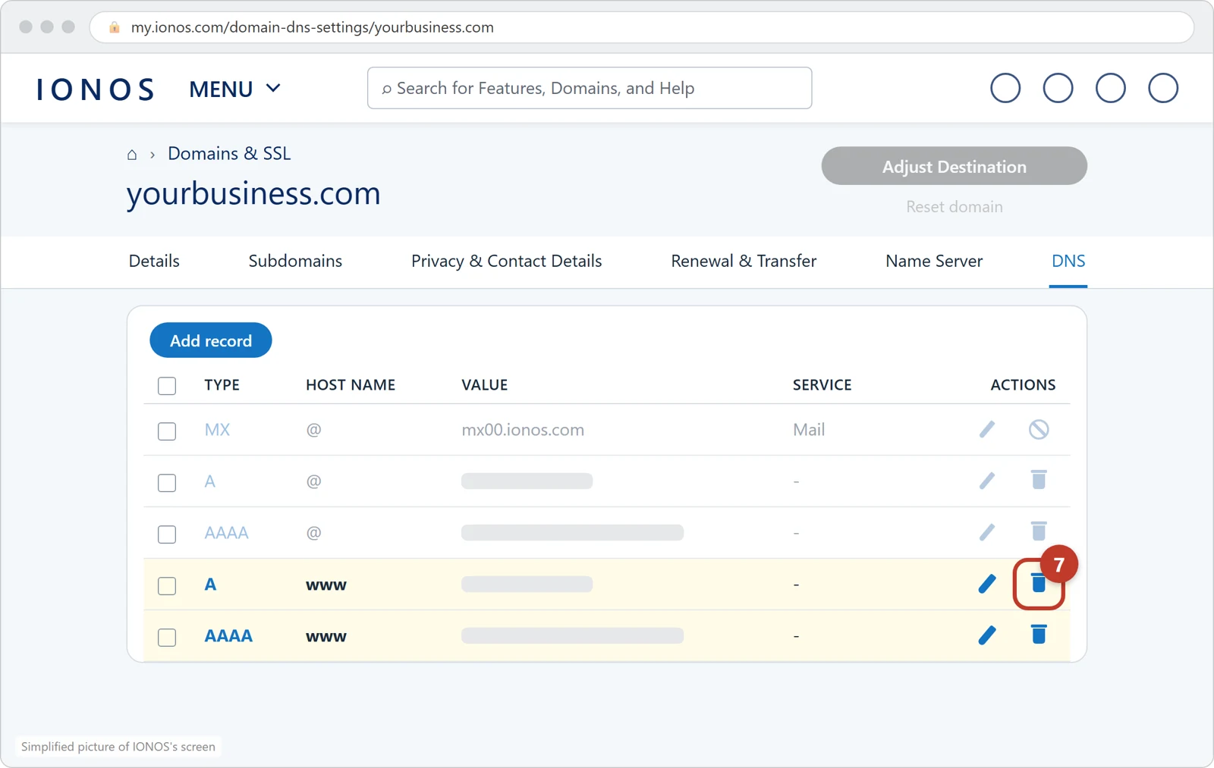Open the Name Server tab
The height and width of the screenshot is (768, 1214).
coord(934,261)
